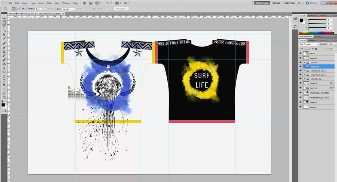The height and width of the screenshot is (182, 337).
Task: Toggle Quick Mask mode icon
Action: 4,111
